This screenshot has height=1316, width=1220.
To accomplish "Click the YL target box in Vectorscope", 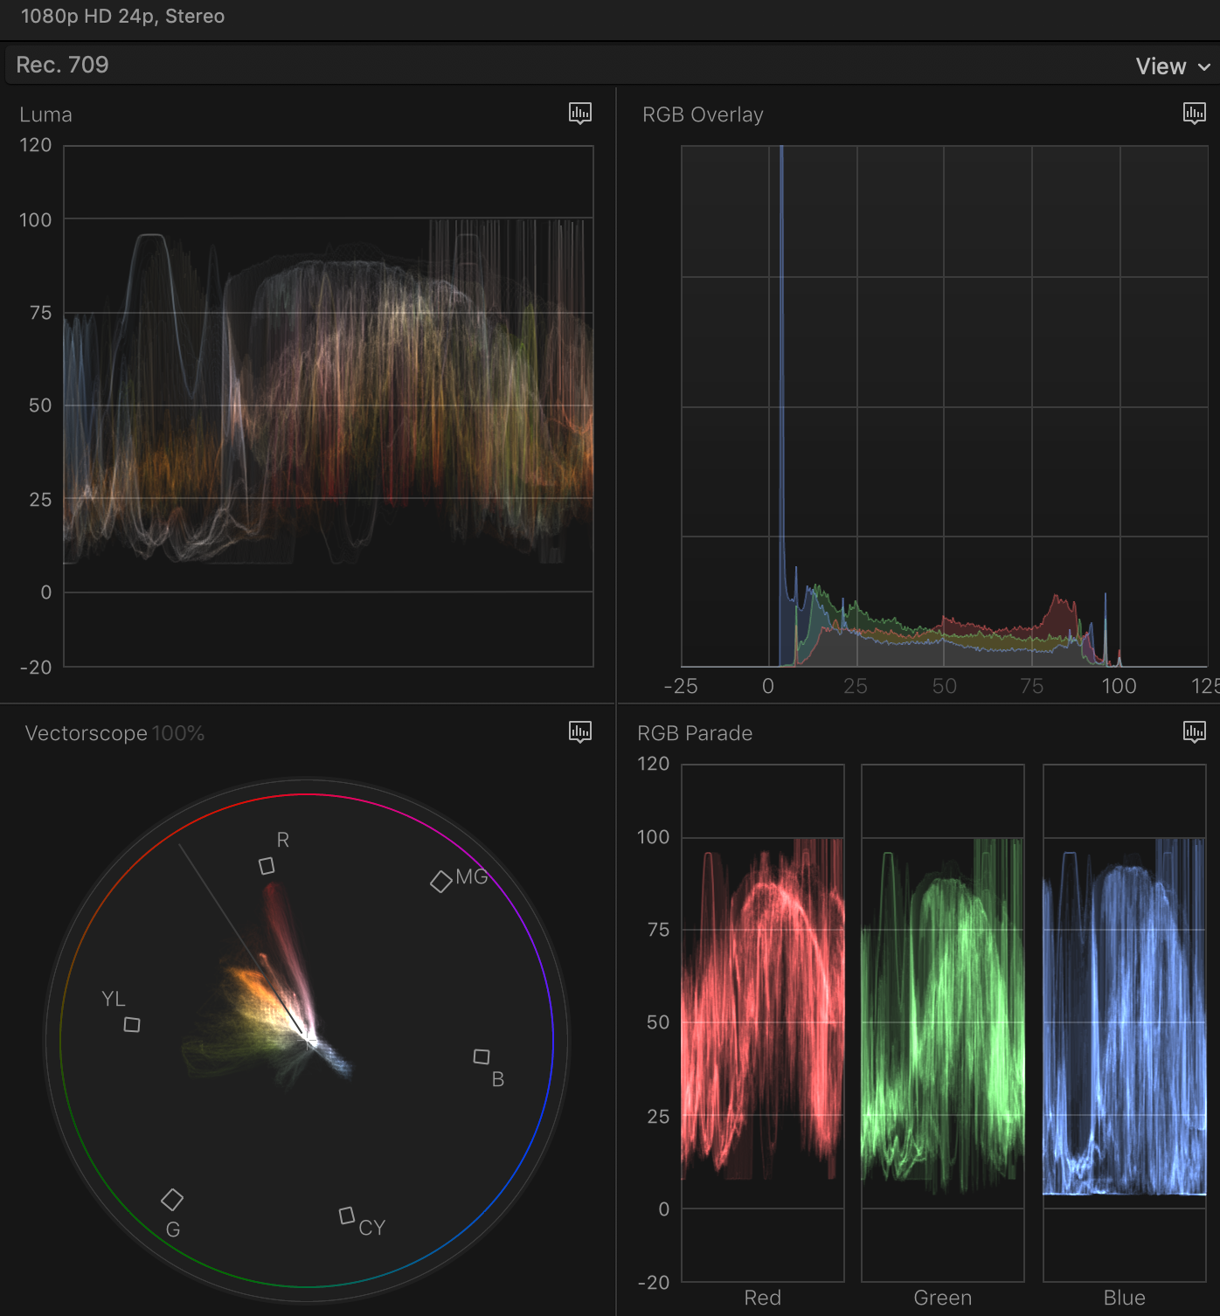I will (132, 1024).
